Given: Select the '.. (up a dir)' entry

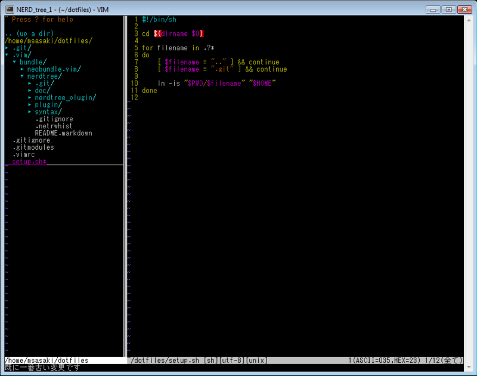Looking at the screenshot, I should pyautogui.click(x=29, y=33).
